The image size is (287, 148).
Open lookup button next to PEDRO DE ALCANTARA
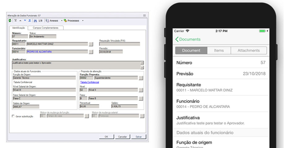(x=91, y=52)
